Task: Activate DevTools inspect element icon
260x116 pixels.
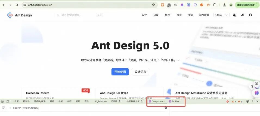Action: (3, 101)
